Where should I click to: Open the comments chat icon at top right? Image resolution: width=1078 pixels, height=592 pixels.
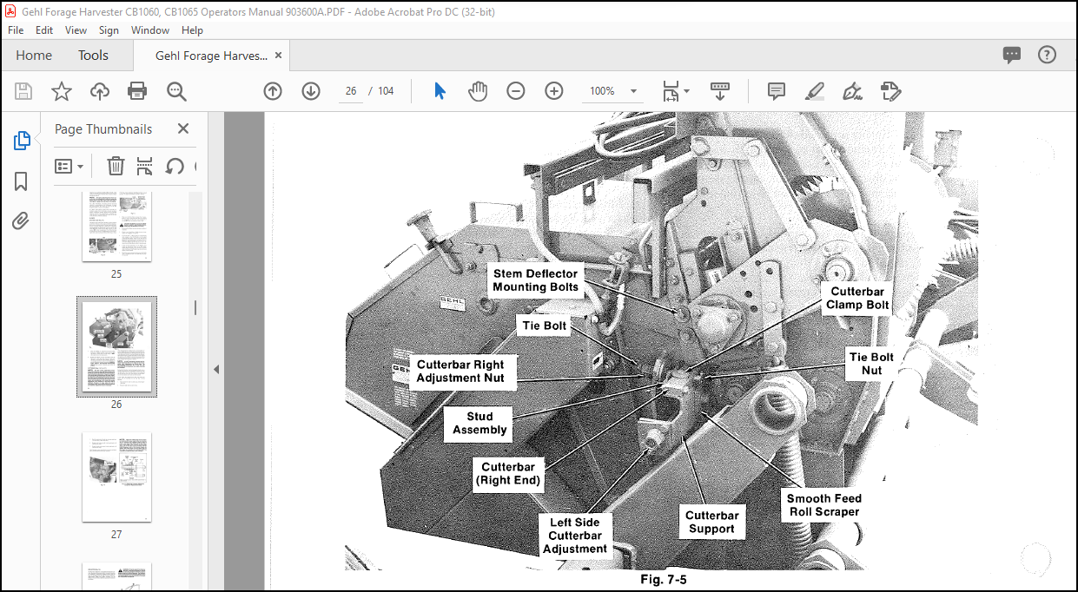click(x=1012, y=55)
